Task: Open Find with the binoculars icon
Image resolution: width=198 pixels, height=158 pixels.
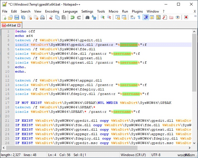Action: (x=87, y=17)
